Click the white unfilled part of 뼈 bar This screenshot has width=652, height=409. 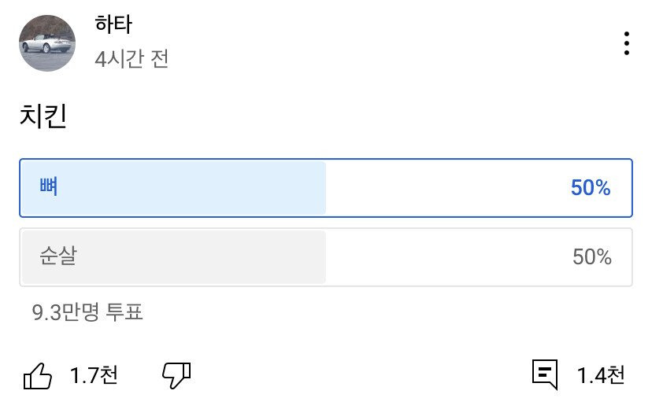click(x=441, y=188)
